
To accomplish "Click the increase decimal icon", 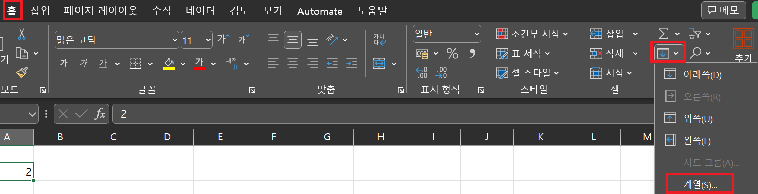I will pyautogui.click(x=422, y=73).
